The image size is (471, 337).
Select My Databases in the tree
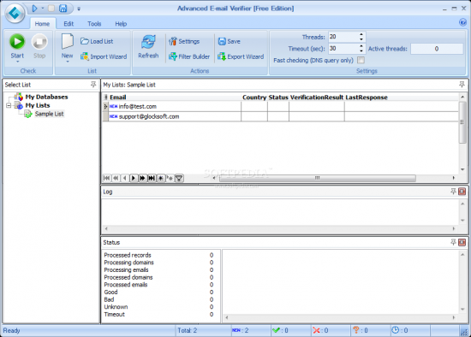pyautogui.click(x=46, y=97)
